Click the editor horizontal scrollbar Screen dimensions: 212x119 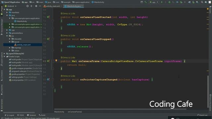[120, 109]
